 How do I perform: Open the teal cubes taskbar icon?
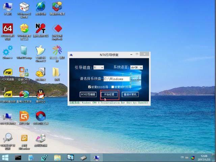point(44,158)
